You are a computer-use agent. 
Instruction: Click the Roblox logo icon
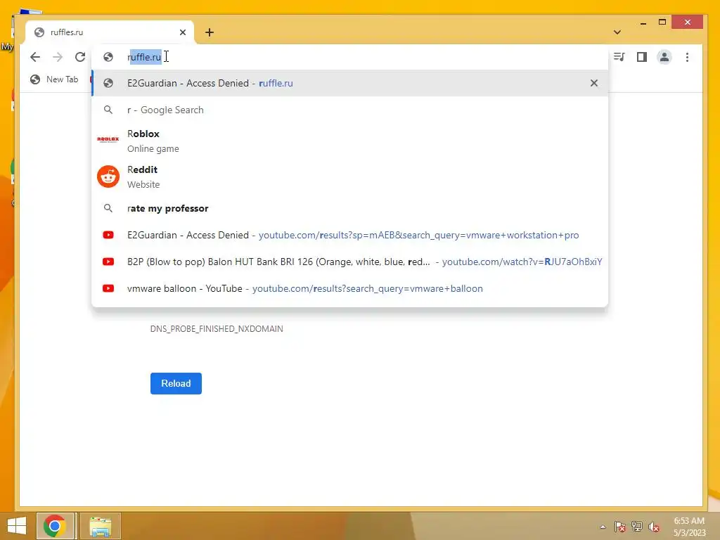pyautogui.click(x=108, y=139)
